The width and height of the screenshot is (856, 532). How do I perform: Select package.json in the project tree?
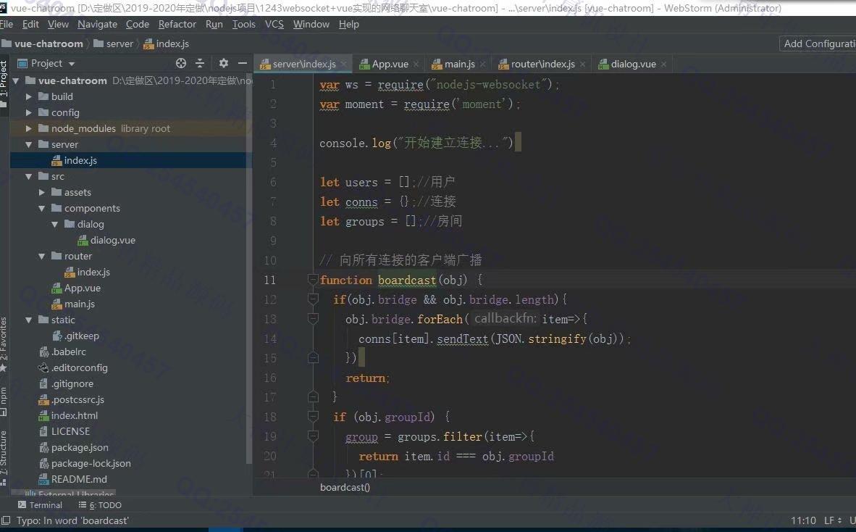[80, 447]
